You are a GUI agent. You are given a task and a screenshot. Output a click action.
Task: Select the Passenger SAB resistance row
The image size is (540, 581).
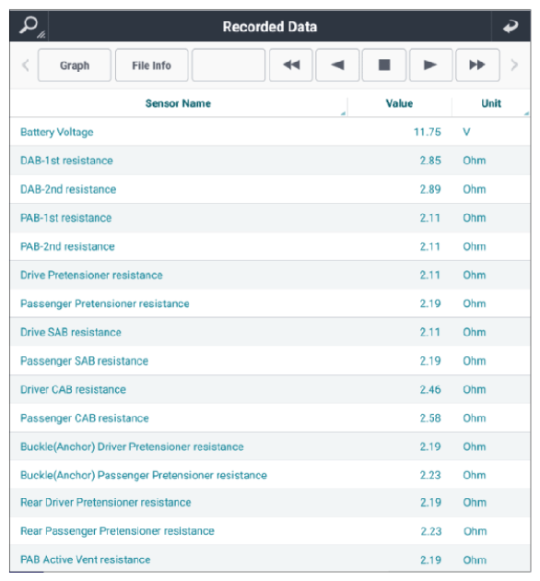(270, 361)
